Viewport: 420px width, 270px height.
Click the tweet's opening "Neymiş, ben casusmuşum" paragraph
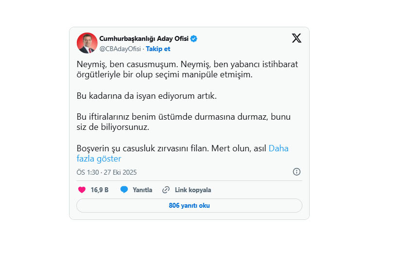187,70
